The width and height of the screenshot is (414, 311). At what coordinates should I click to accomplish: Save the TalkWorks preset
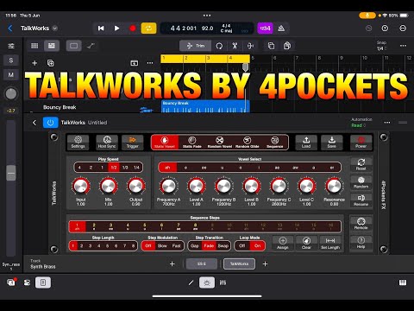click(332, 143)
